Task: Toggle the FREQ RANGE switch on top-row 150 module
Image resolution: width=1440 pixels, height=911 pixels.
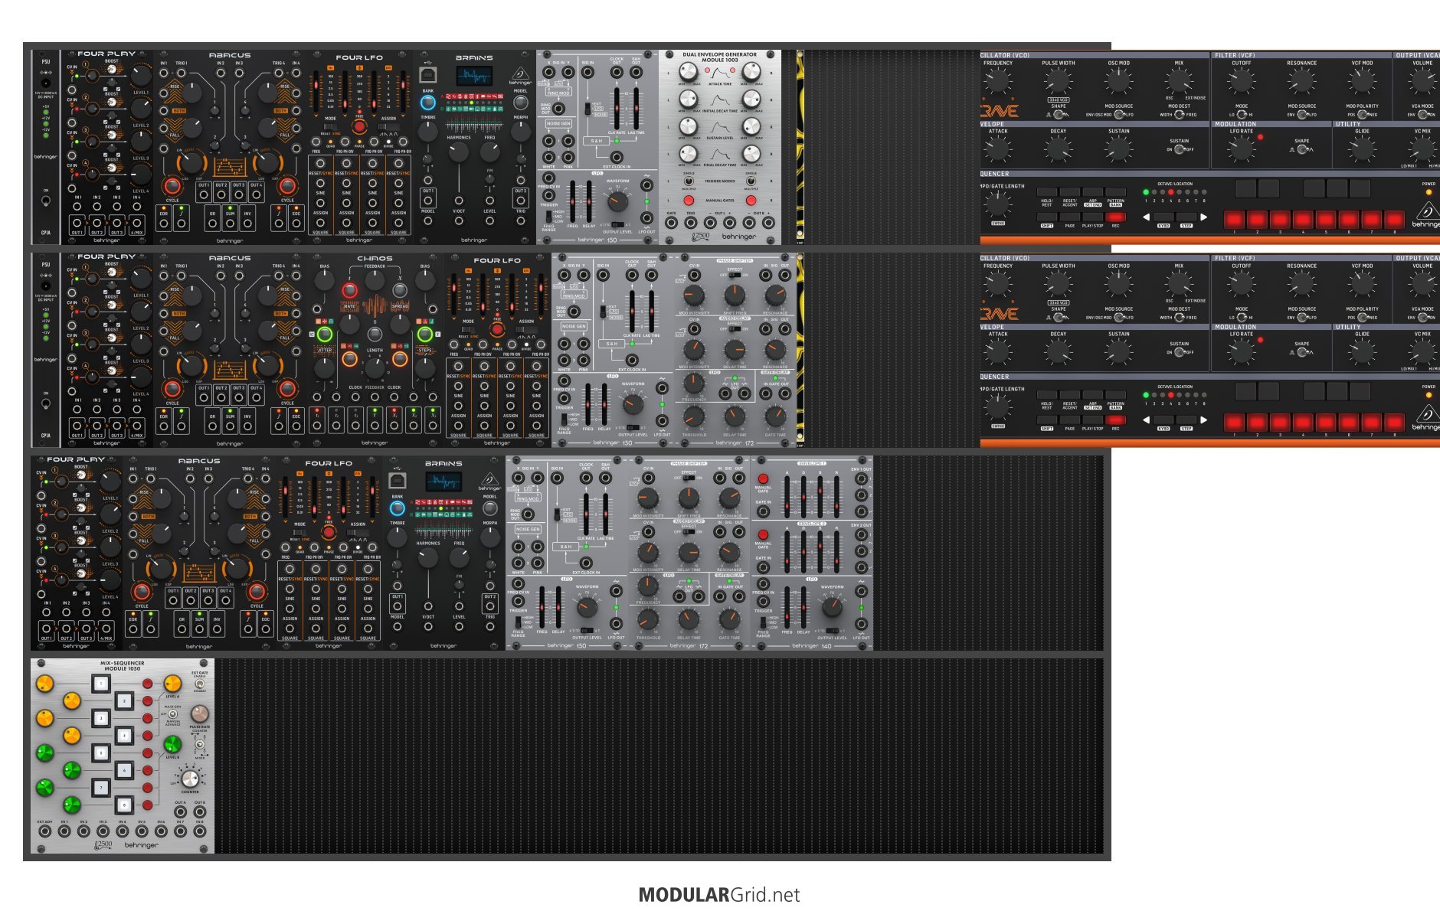Action: 548,217
